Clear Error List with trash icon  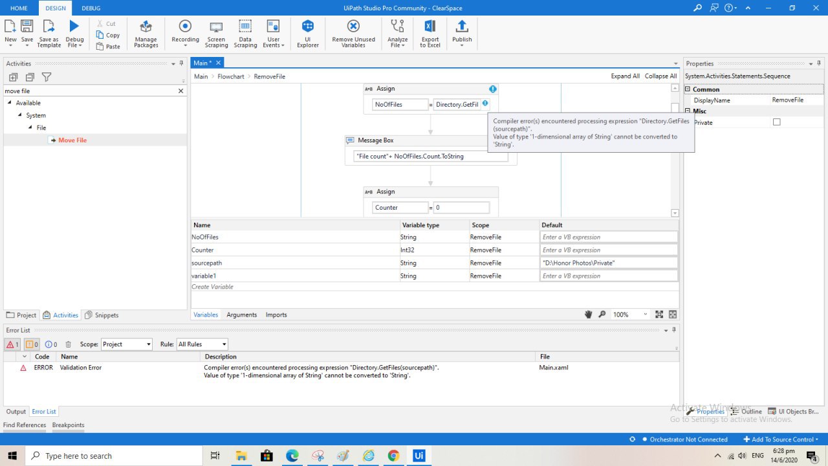pos(69,344)
